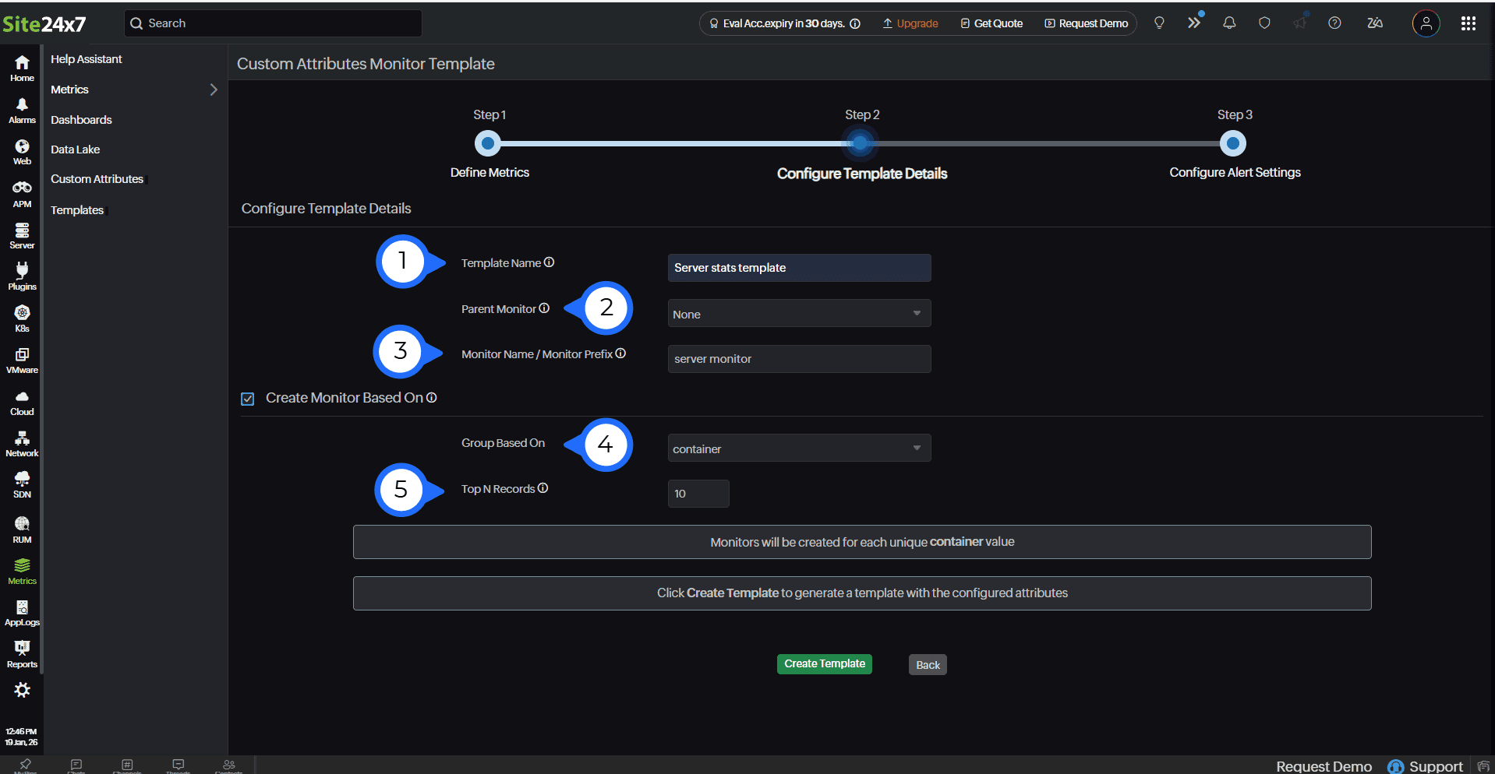Expand the Metrics submenu chevron
The width and height of the screenshot is (1495, 774).
coord(213,90)
